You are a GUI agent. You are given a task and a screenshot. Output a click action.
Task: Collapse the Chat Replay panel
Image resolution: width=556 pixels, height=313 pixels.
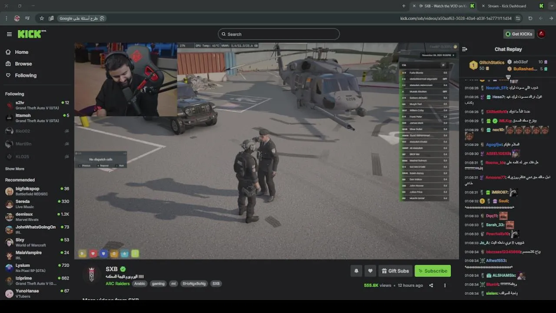[x=464, y=49]
